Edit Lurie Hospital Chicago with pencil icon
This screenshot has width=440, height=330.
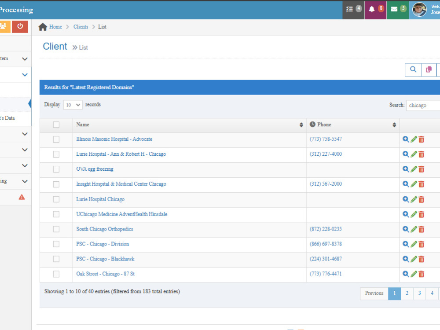pos(414,199)
